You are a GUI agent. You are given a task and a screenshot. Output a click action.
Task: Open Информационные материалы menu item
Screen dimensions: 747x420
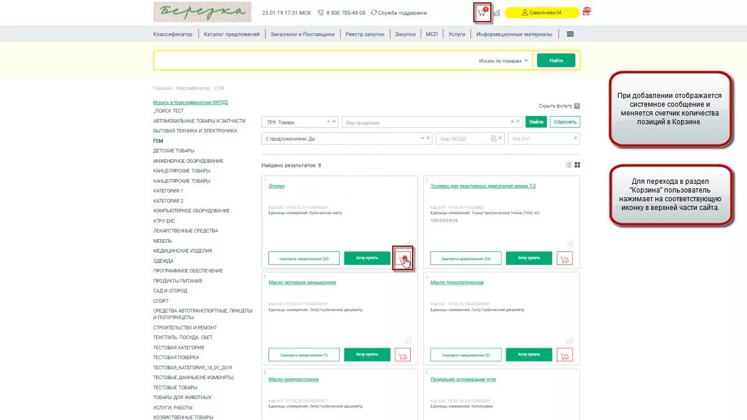coord(514,34)
